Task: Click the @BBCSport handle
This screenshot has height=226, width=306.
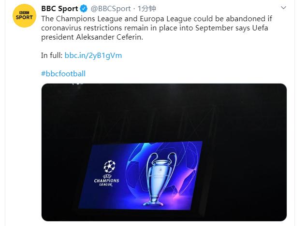Action: 110,9
